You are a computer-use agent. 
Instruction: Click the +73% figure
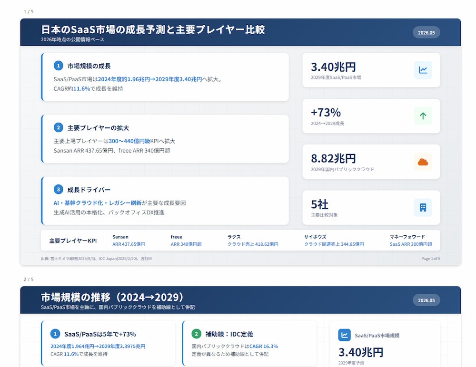pos(326,113)
